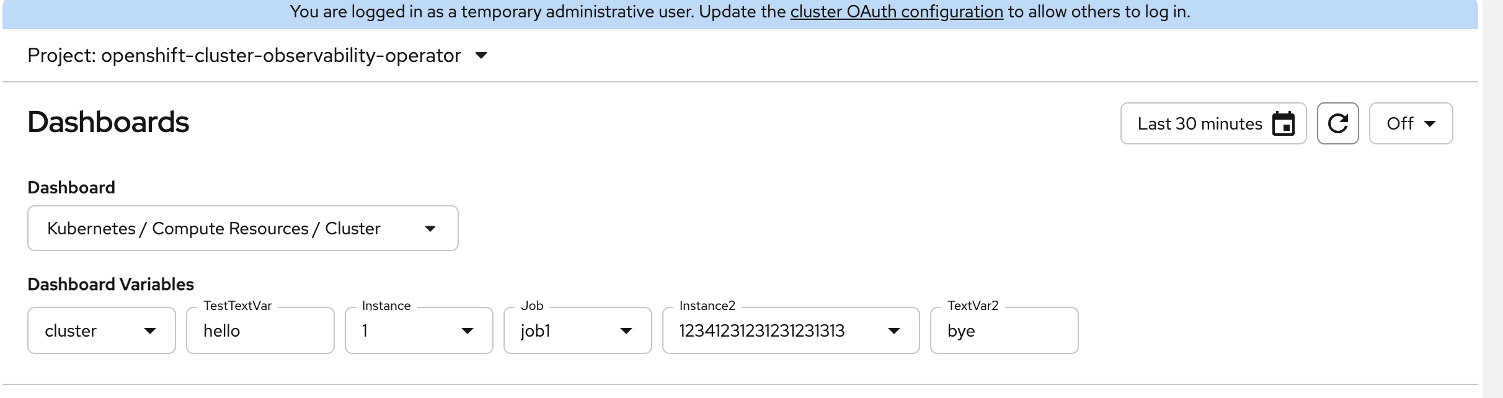Click the arrow icon in Instance dropdown
This screenshot has height=398, width=1503.
(468, 331)
